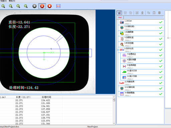Click the trash delete icon in step toolbar
171x128 pixels.
tap(159, 13)
